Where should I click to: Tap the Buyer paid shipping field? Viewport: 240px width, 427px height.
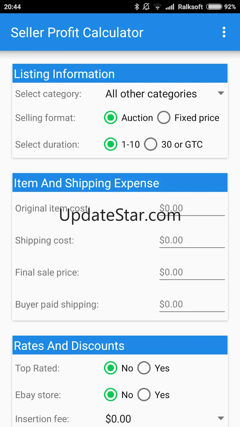coord(192,304)
